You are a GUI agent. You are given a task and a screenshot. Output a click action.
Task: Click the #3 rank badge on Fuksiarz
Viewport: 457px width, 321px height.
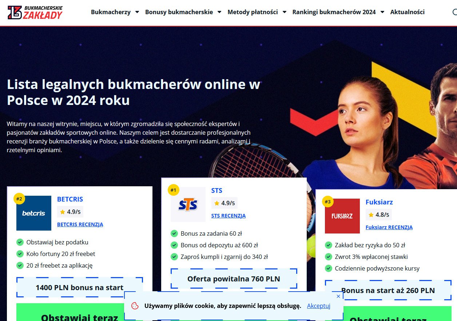tap(328, 202)
